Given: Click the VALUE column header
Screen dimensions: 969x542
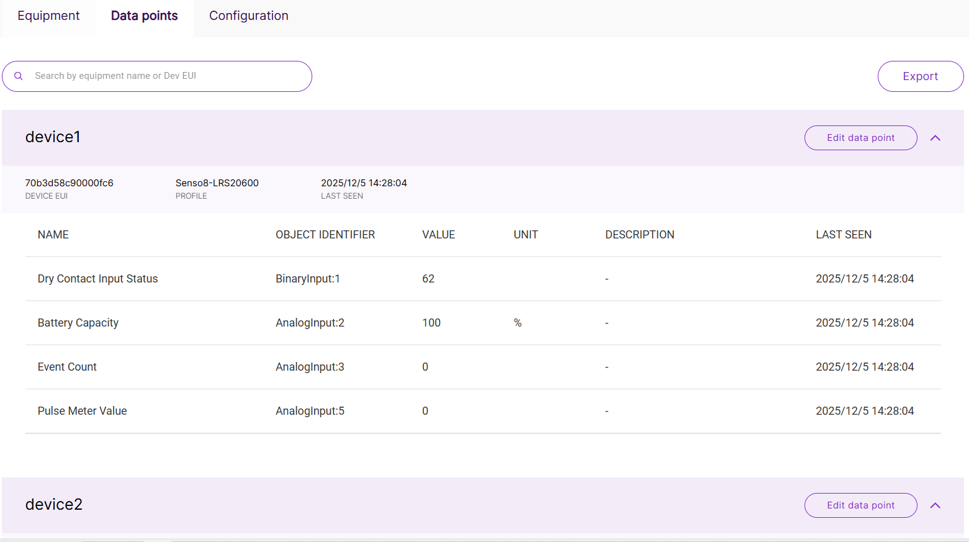Looking at the screenshot, I should coord(439,235).
